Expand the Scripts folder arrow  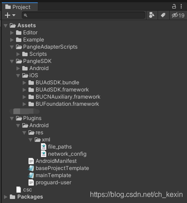18,54
